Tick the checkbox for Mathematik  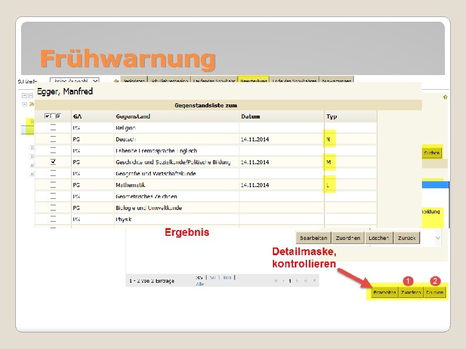(x=53, y=185)
